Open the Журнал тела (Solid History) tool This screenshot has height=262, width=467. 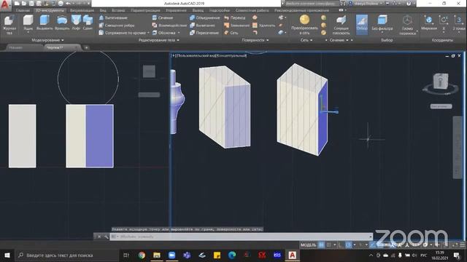(x=9, y=24)
